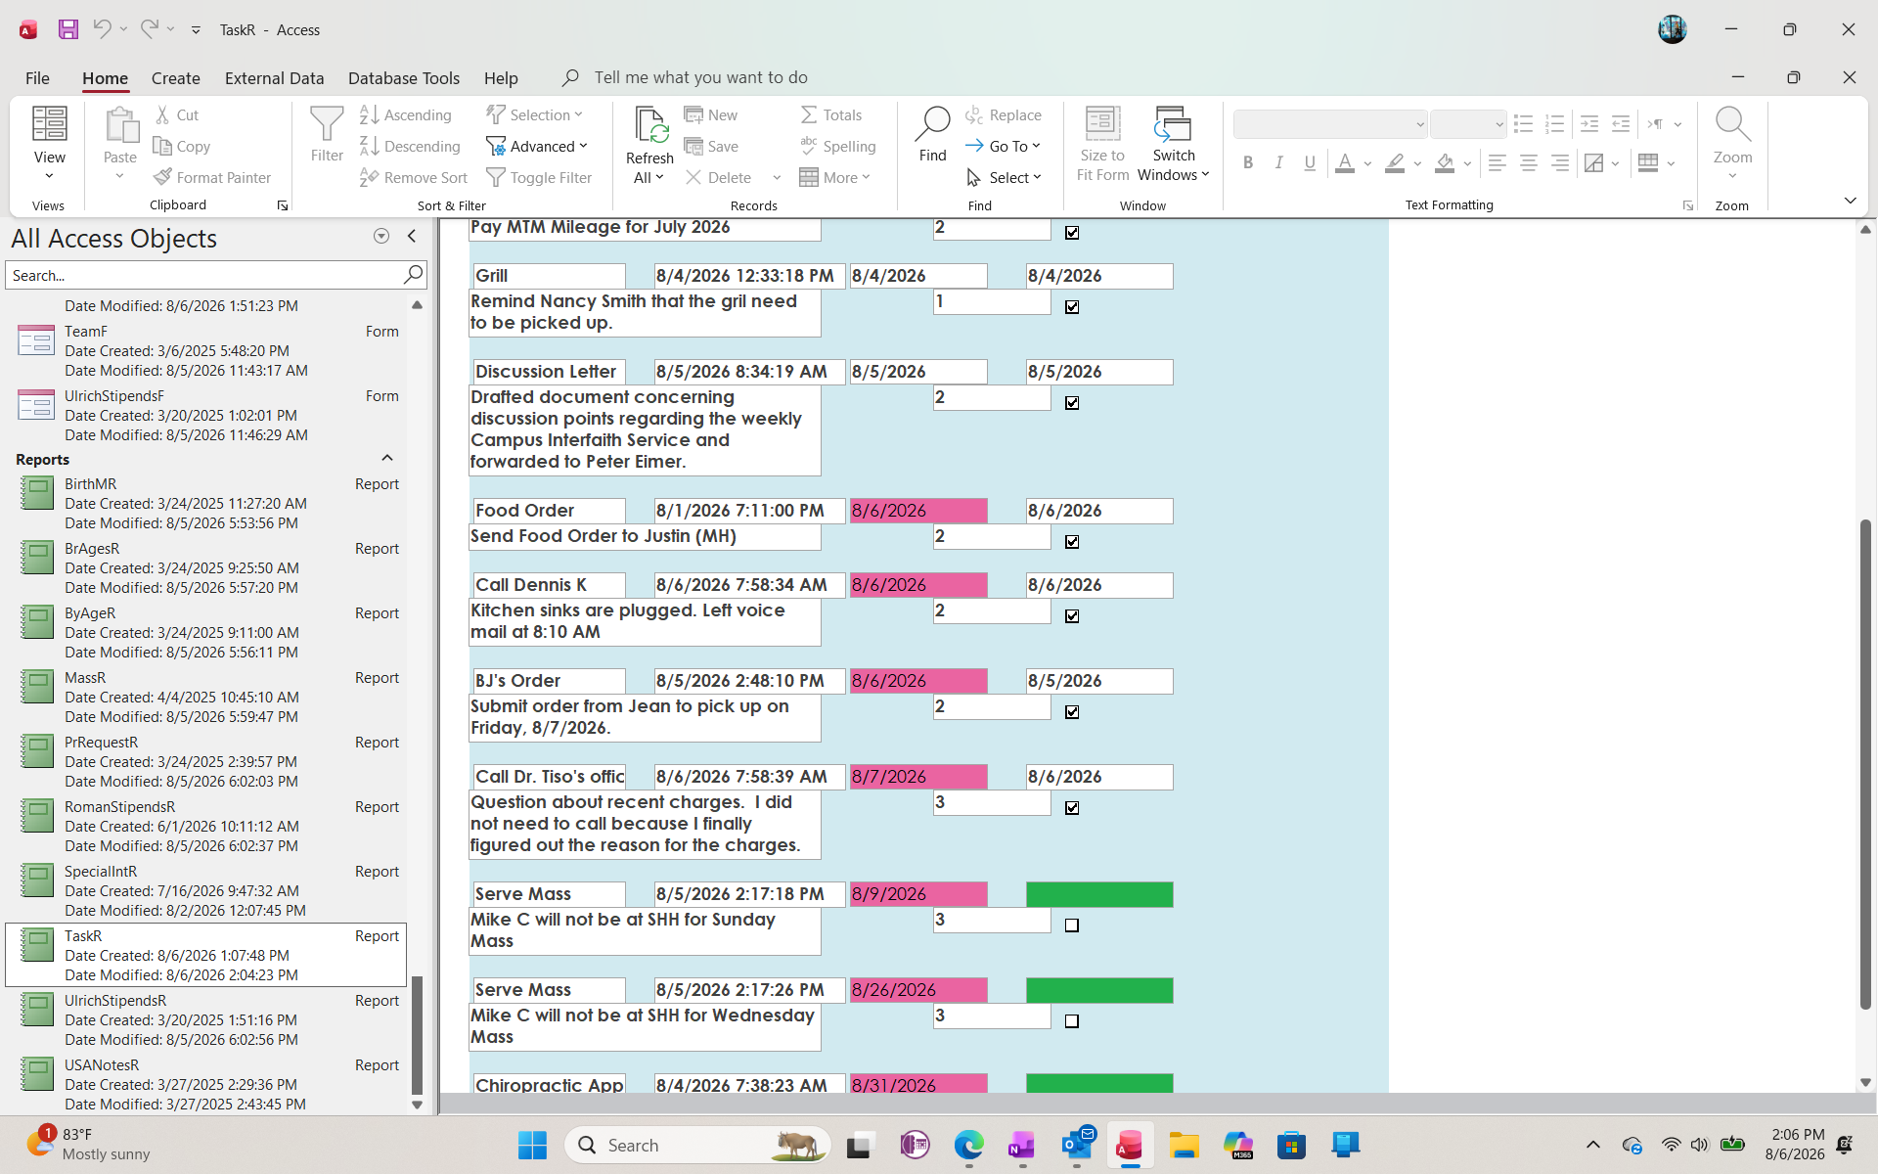Open the Go To dropdown
Viewport: 1878px width, 1174px height.
[1003, 146]
